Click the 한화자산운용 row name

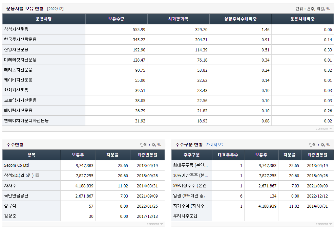coord(16,90)
